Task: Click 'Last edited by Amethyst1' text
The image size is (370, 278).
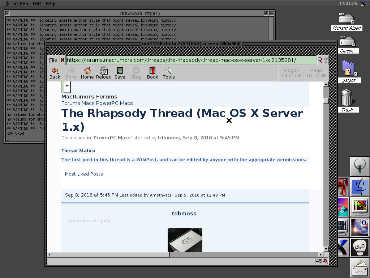Action: (146, 195)
